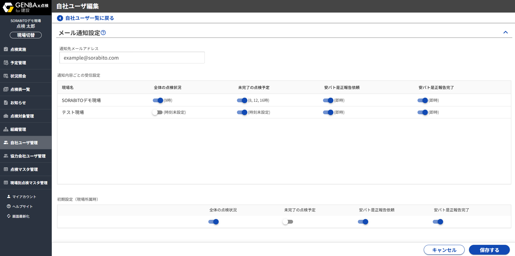Open 点検マスタ管理 from the sidebar
This screenshot has width=515, height=256.
[24, 169]
